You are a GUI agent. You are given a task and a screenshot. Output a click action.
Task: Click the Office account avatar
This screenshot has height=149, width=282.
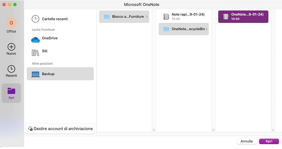pyautogui.click(x=11, y=23)
